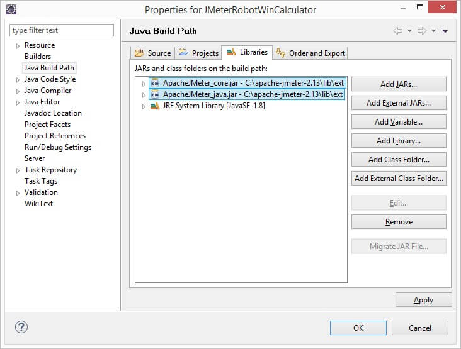This screenshot has height=349, width=461.
Task: Open the forward history dropdown arrow
Action: [433, 31]
